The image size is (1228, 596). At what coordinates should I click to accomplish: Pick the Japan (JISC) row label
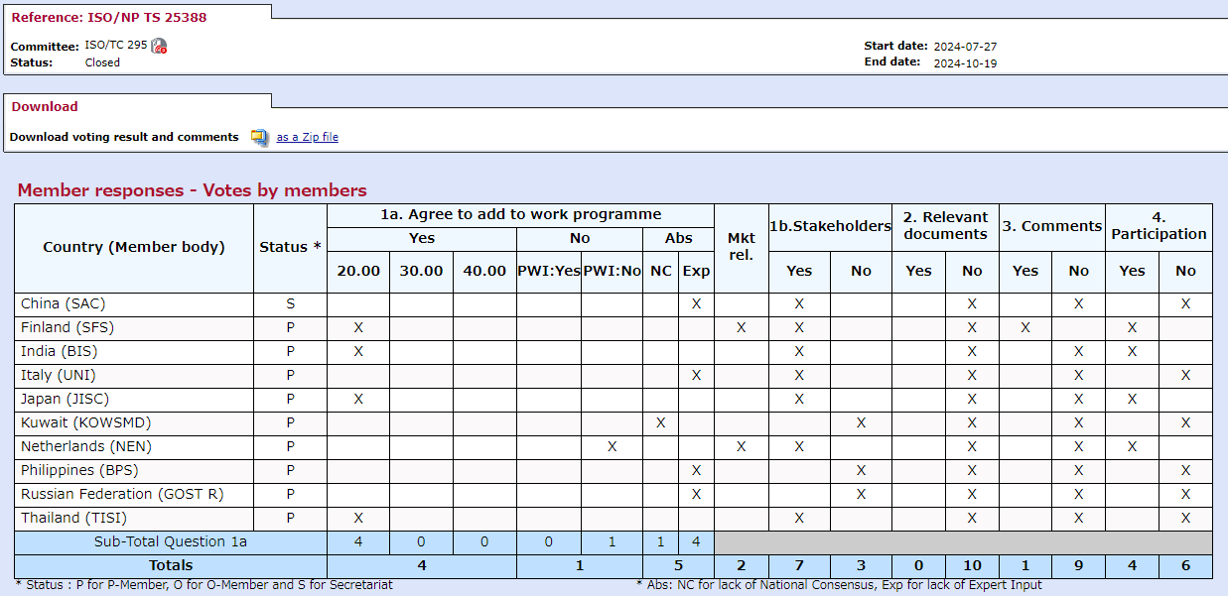pos(66,399)
